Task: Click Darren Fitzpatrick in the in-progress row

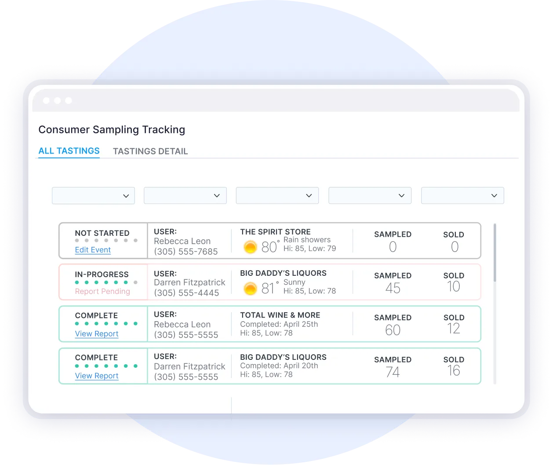Action: 189,283
